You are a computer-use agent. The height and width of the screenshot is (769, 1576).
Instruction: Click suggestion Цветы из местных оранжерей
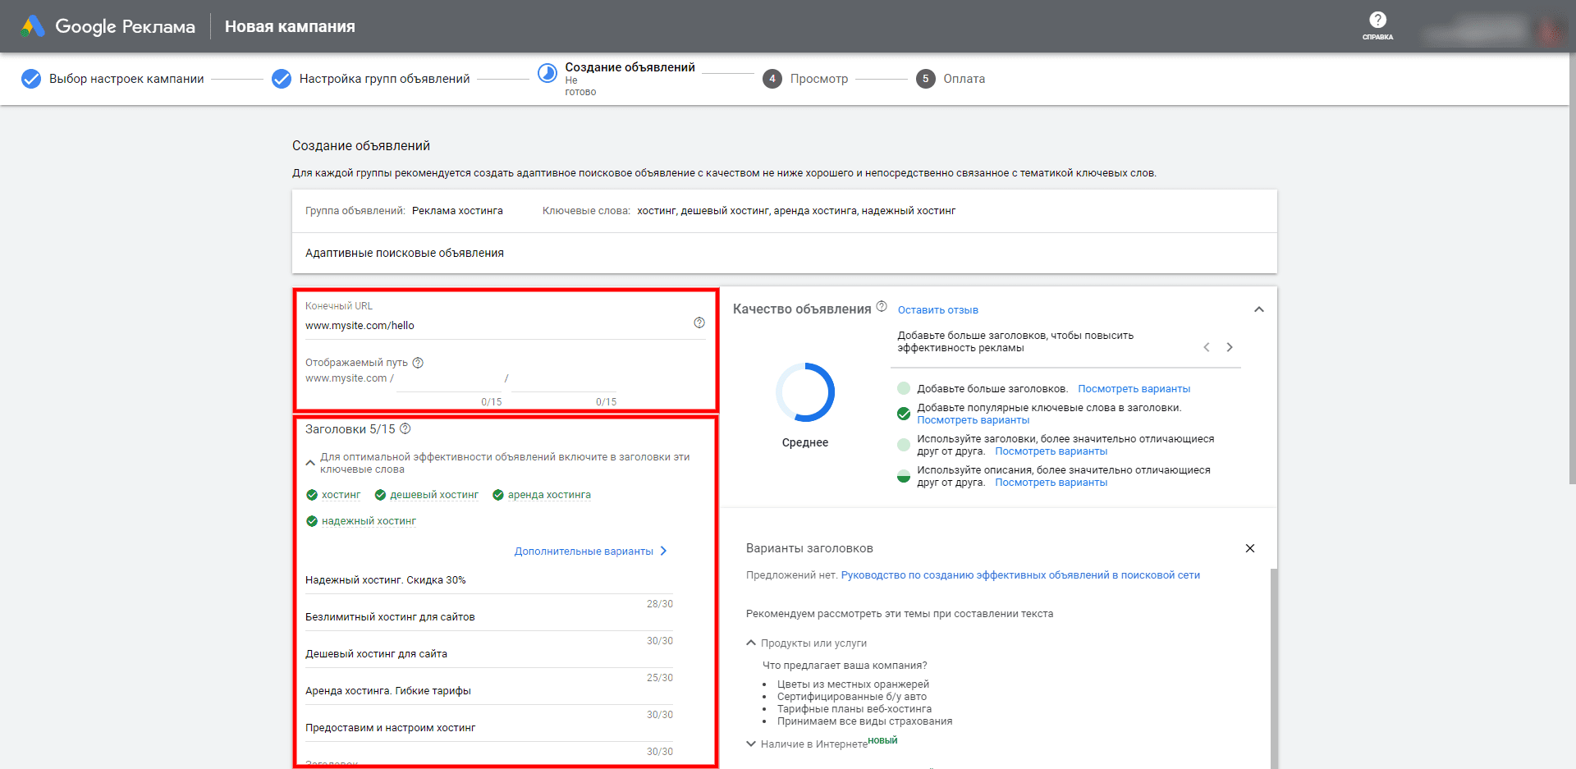(854, 684)
